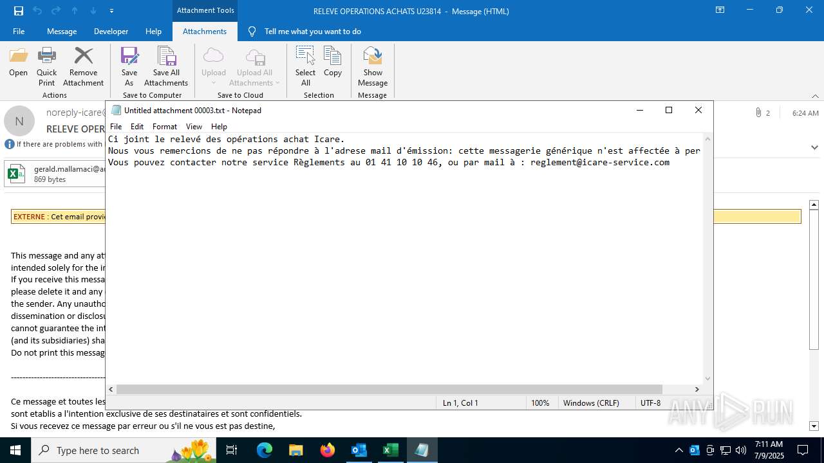Viewport: 824px width, 463px height.
Task: Save message using quick access disk icon
Action: (x=18, y=10)
